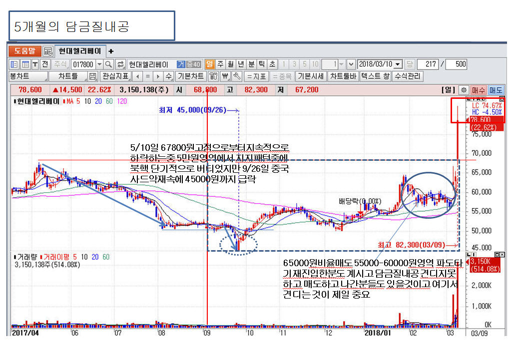Select the 현대엘리베이 tab
Screen dimensions: 516x361
point(79,51)
